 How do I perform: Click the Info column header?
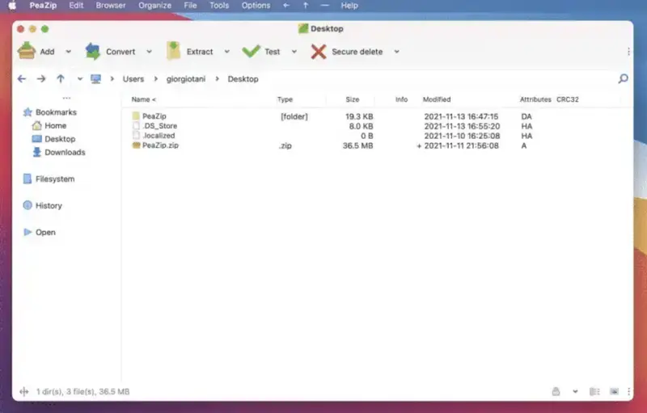pyautogui.click(x=401, y=99)
